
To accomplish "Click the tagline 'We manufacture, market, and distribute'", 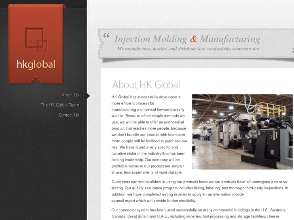I will pos(157,49).
